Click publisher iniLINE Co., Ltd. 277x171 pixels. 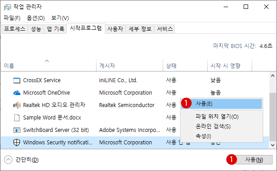118,80
